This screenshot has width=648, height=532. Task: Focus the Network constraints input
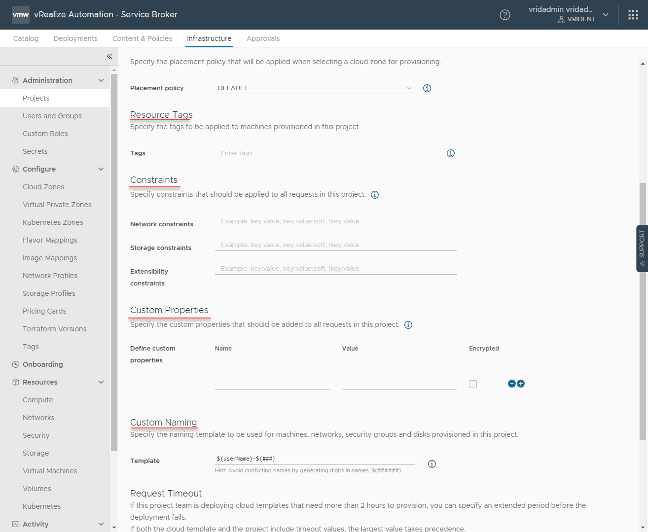pyautogui.click(x=336, y=221)
